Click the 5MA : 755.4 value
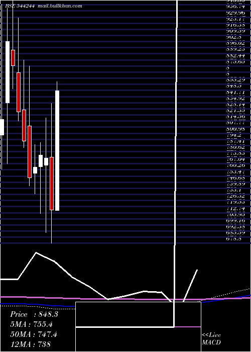The image size is (251, 352). point(32,324)
